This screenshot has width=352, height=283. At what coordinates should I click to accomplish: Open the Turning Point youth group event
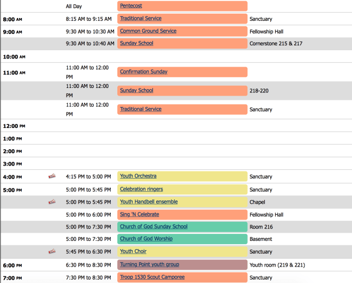tap(149, 264)
